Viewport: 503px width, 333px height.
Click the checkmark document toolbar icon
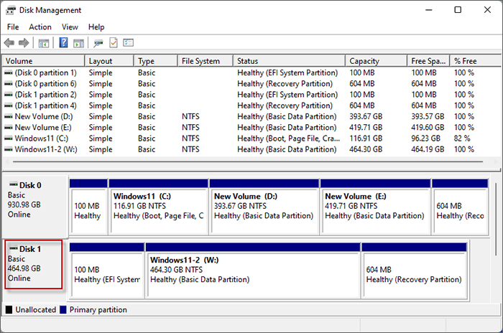114,43
